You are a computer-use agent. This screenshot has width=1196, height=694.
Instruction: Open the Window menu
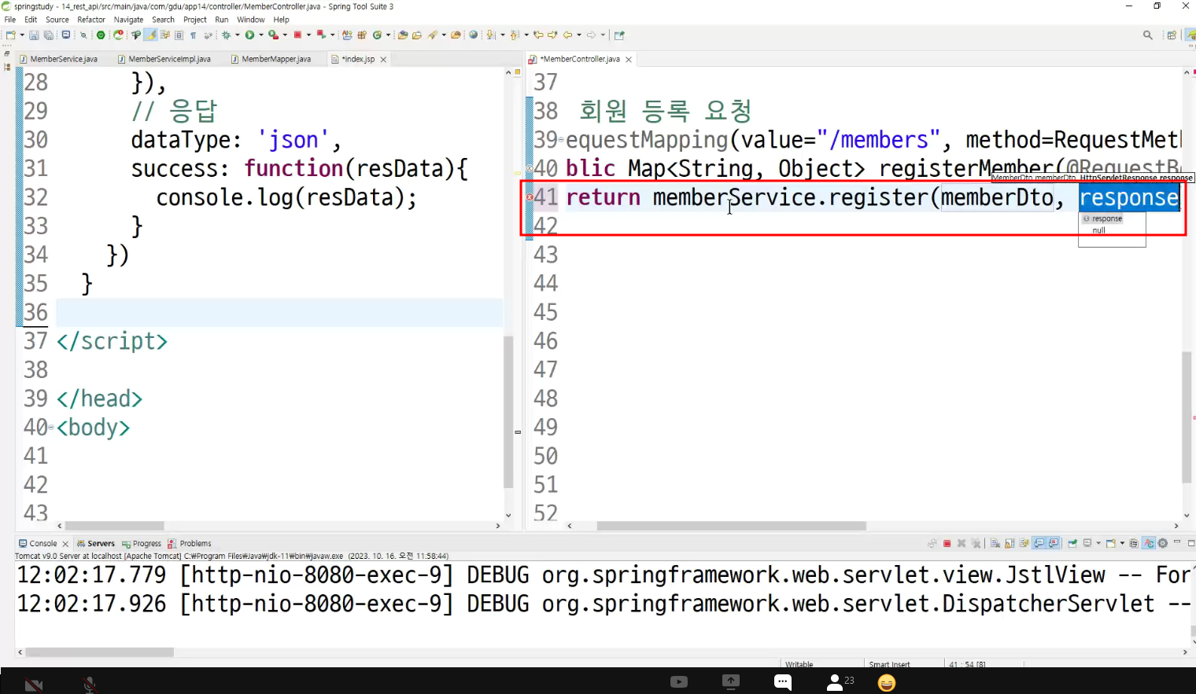point(251,20)
